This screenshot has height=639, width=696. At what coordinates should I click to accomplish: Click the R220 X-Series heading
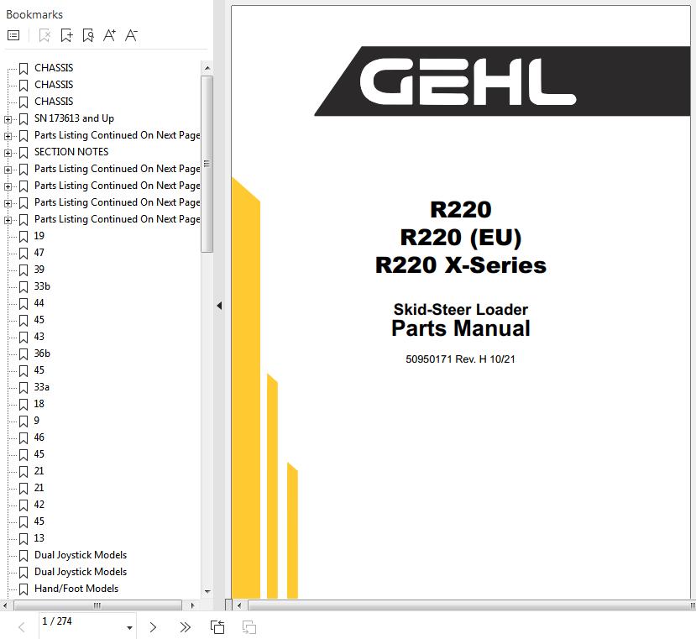pos(461,265)
